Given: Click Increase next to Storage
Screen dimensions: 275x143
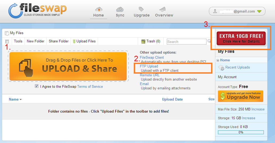Looking at the screenshot, I should tap(249, 118).
